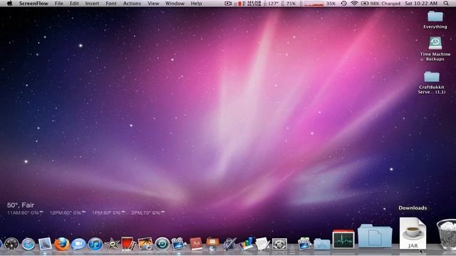The height and width of the screenshot is (256, 456).
Task: Open the Font menu
Action: [x=111, y=4]
